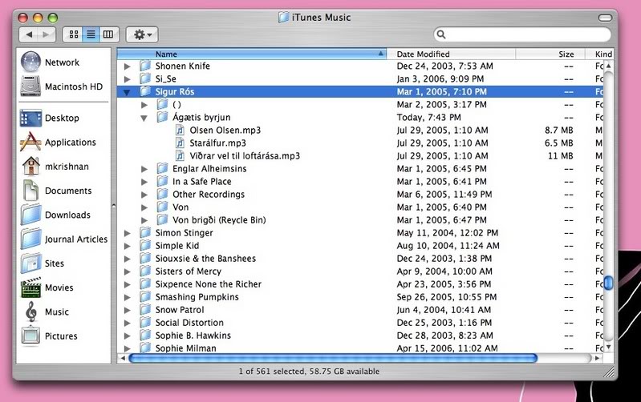Expand the Shonen Knife folder

click(127, 66)
